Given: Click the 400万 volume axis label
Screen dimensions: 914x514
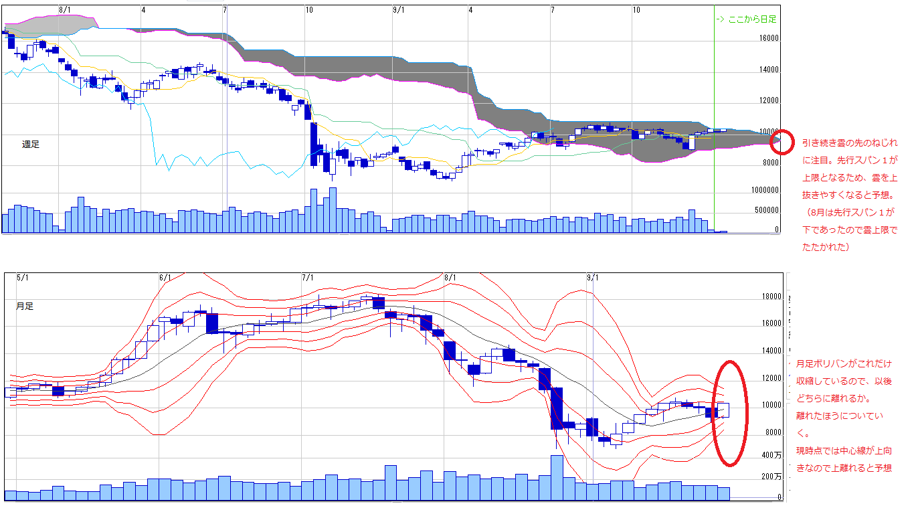Looking at the screenshot, I should 772,456.
